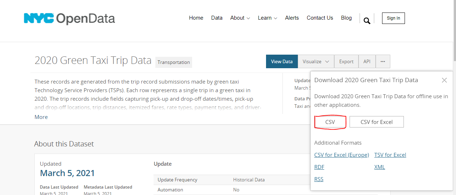Click the search magnifier icon
This screenshot has height=195, width=456.
click(x=367, y=20)
